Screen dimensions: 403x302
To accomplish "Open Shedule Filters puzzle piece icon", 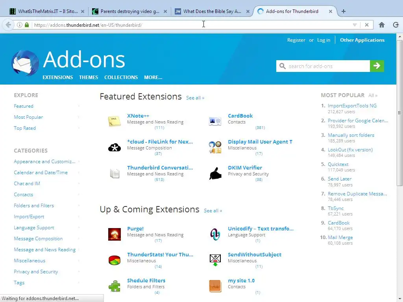I will click(115, 286).
